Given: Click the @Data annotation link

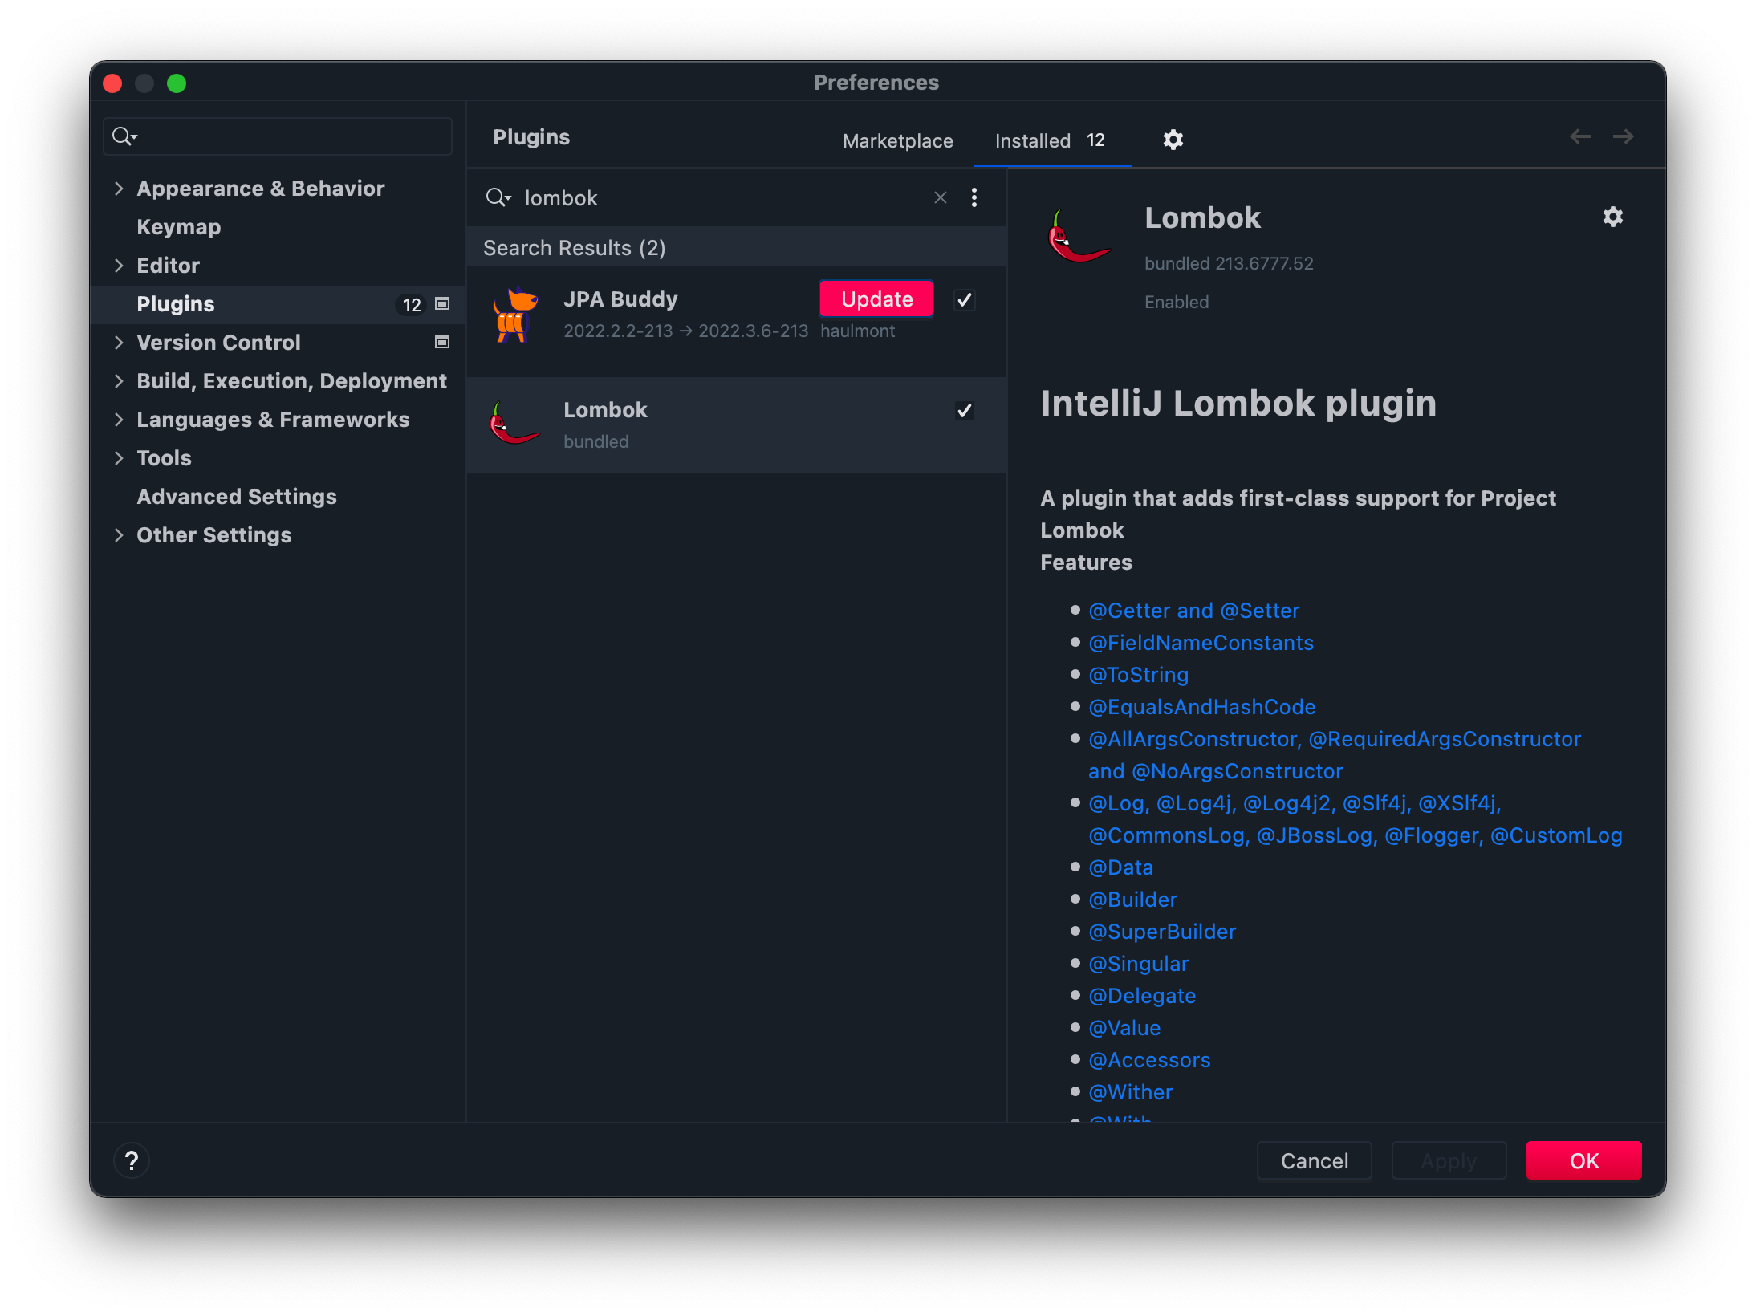Looking at the screenshot, I should (1120, 867).
